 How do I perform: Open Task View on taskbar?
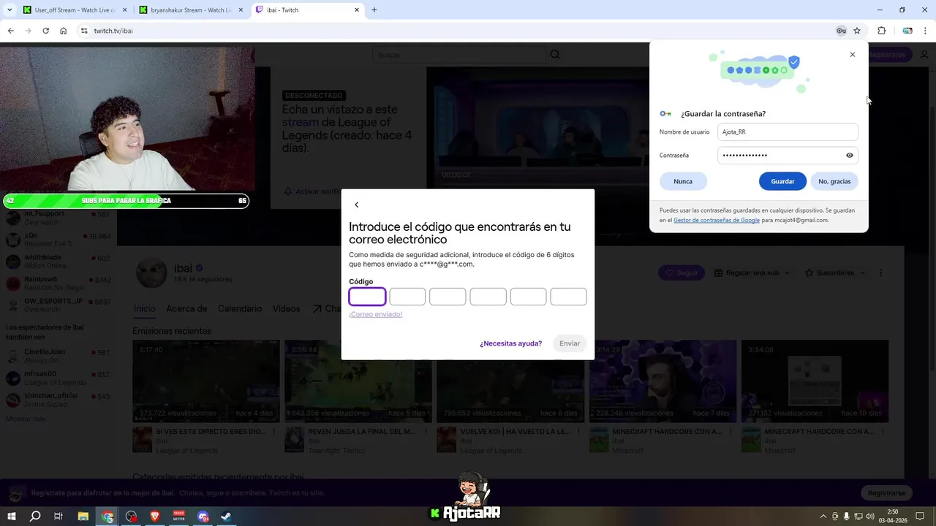click(x=58, y=517)
